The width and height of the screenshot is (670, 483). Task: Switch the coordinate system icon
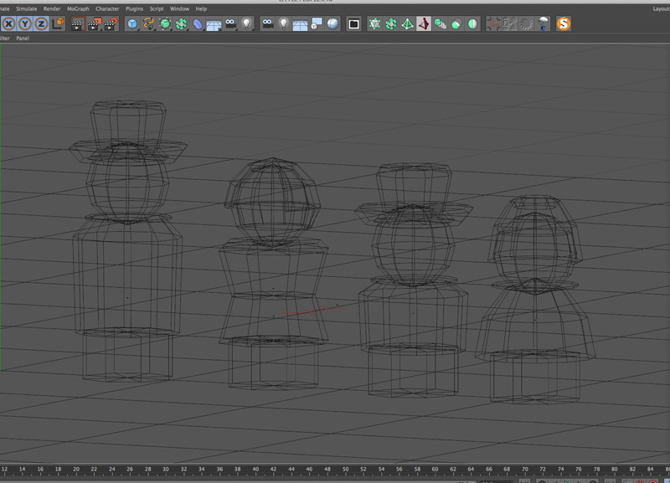tap(58, 23)
